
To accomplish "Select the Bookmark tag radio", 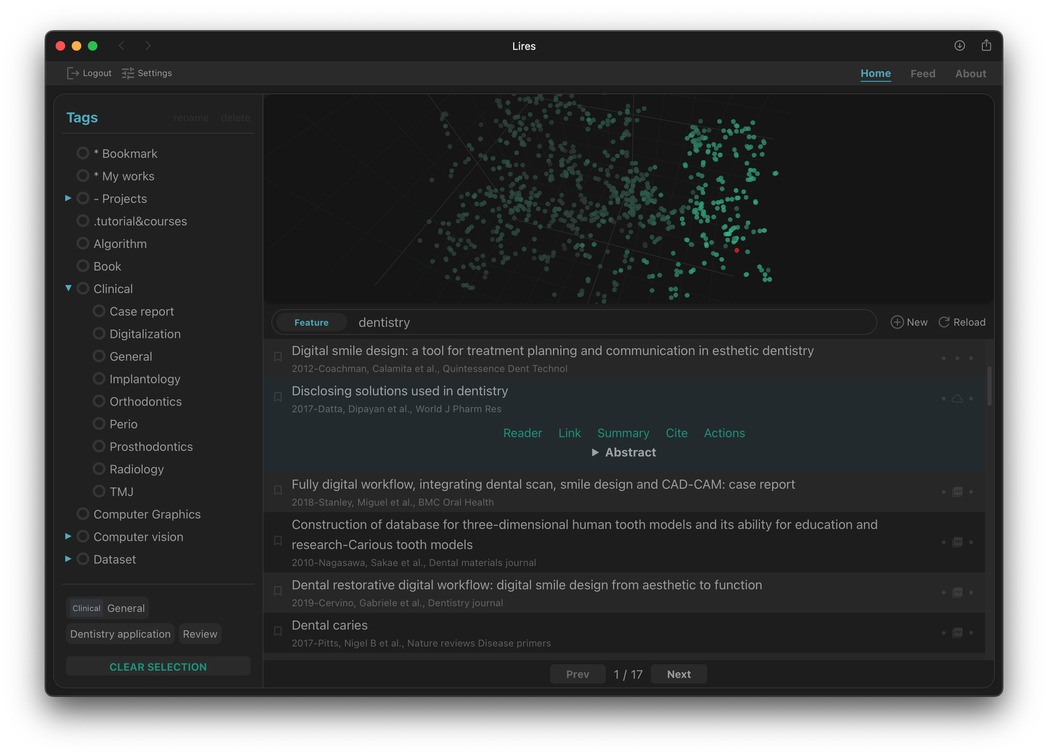I will point(83,153).
